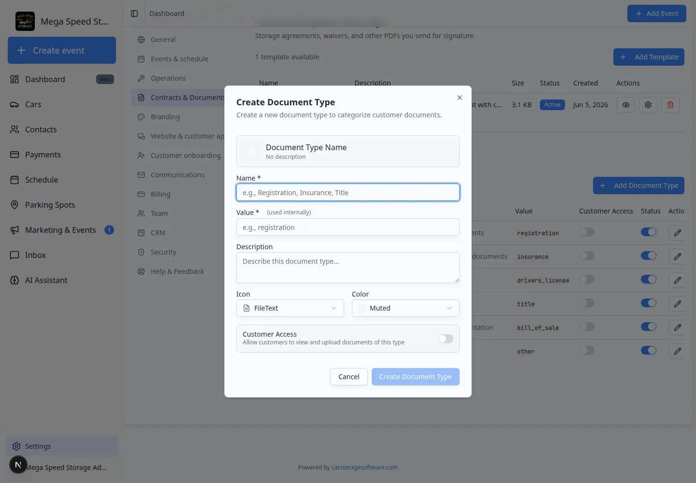
Task: Open Operations settings section
Action: pos(179,78)
